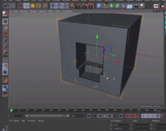Go to start of animation

[89, 116]
